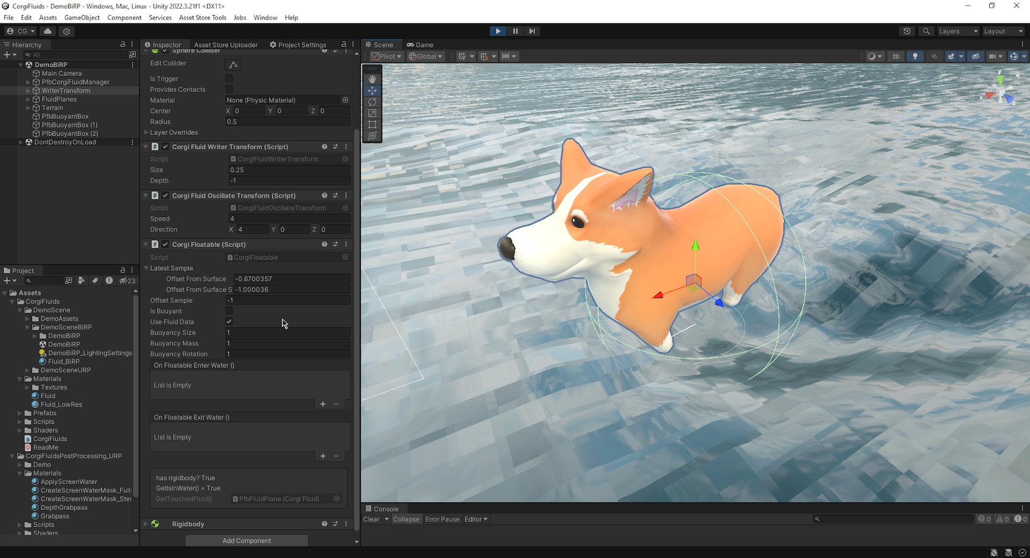The height and width of the screenshot is (558, 1030).
Task: Open the Asset Store Tools menu
Action: coord(202,18)
